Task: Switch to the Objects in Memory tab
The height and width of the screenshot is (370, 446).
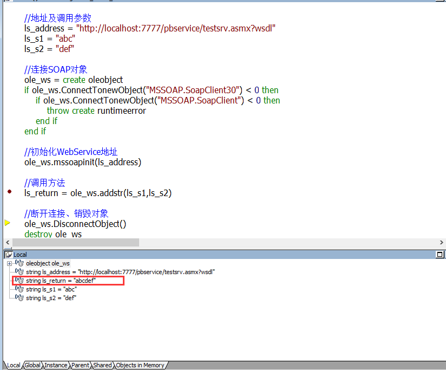Action: (x=140, y=365)
